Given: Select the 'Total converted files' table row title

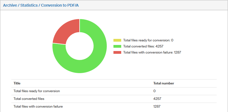Looking at the screenshot, I should click(x=29, y=99).
